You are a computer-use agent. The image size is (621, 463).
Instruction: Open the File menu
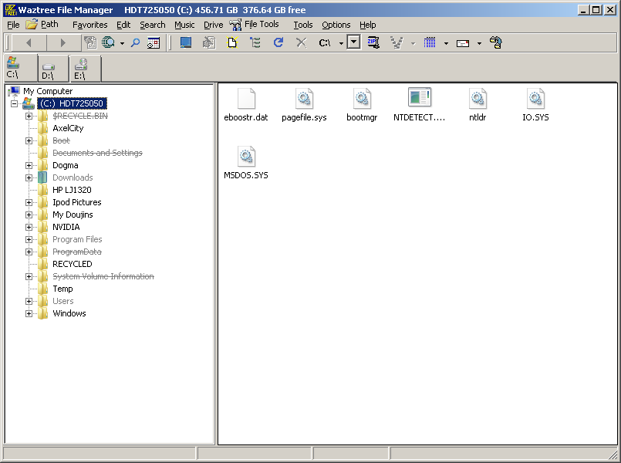(x=13, y=25)
